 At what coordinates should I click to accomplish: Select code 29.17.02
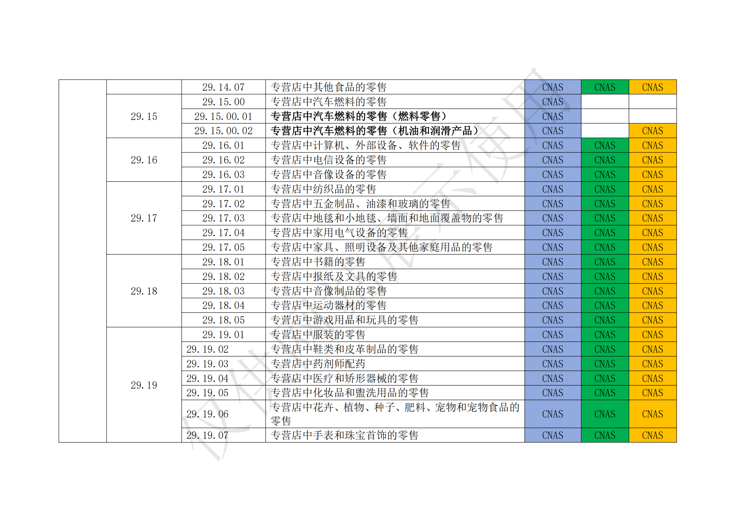[x=223, y=204]
